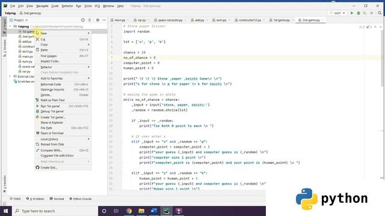
Task: Select add.py in project tree
Action: coord(26,41)
